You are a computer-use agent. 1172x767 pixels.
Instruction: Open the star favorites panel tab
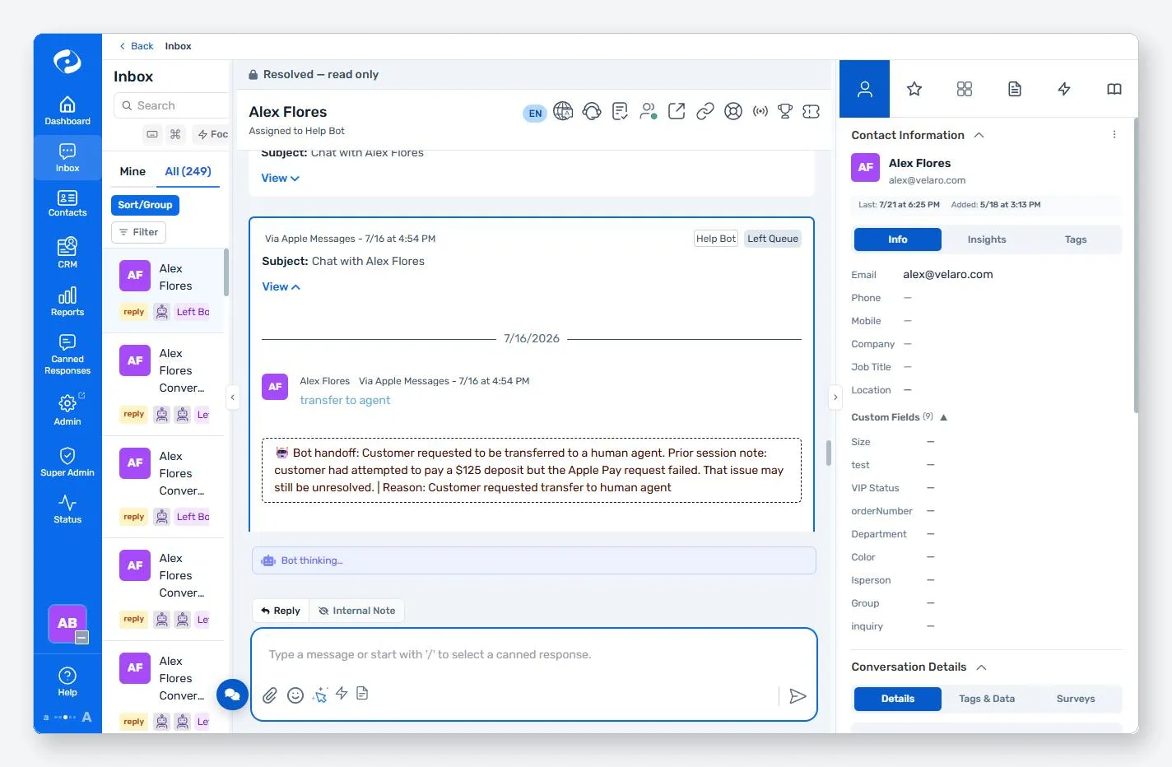(914, 89)
